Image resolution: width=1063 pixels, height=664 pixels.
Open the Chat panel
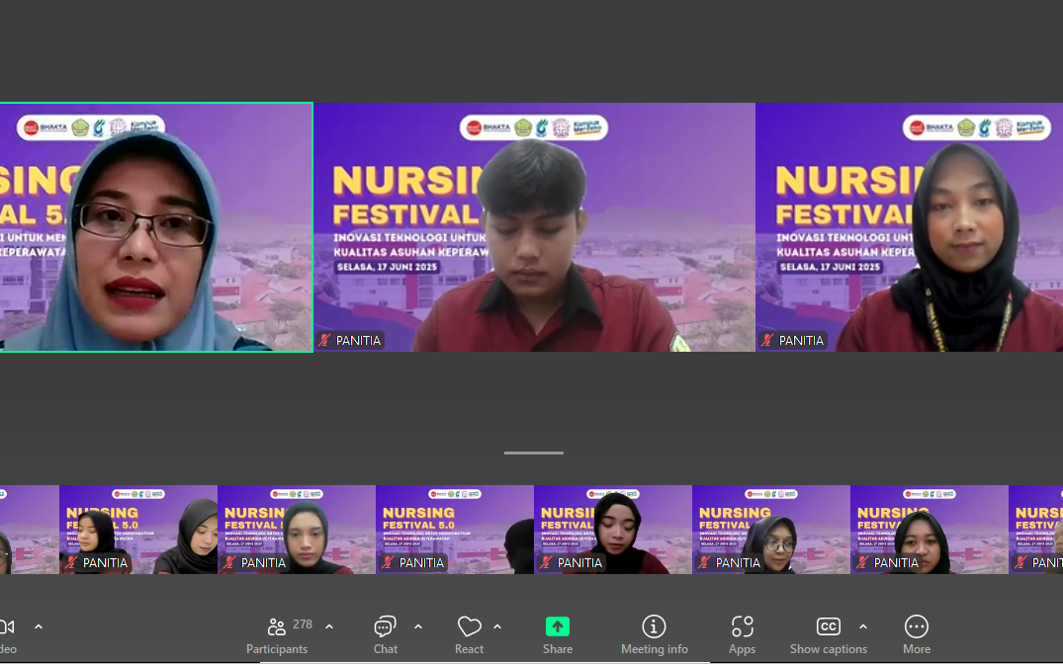pyautogui.click(x=385, y=626)
